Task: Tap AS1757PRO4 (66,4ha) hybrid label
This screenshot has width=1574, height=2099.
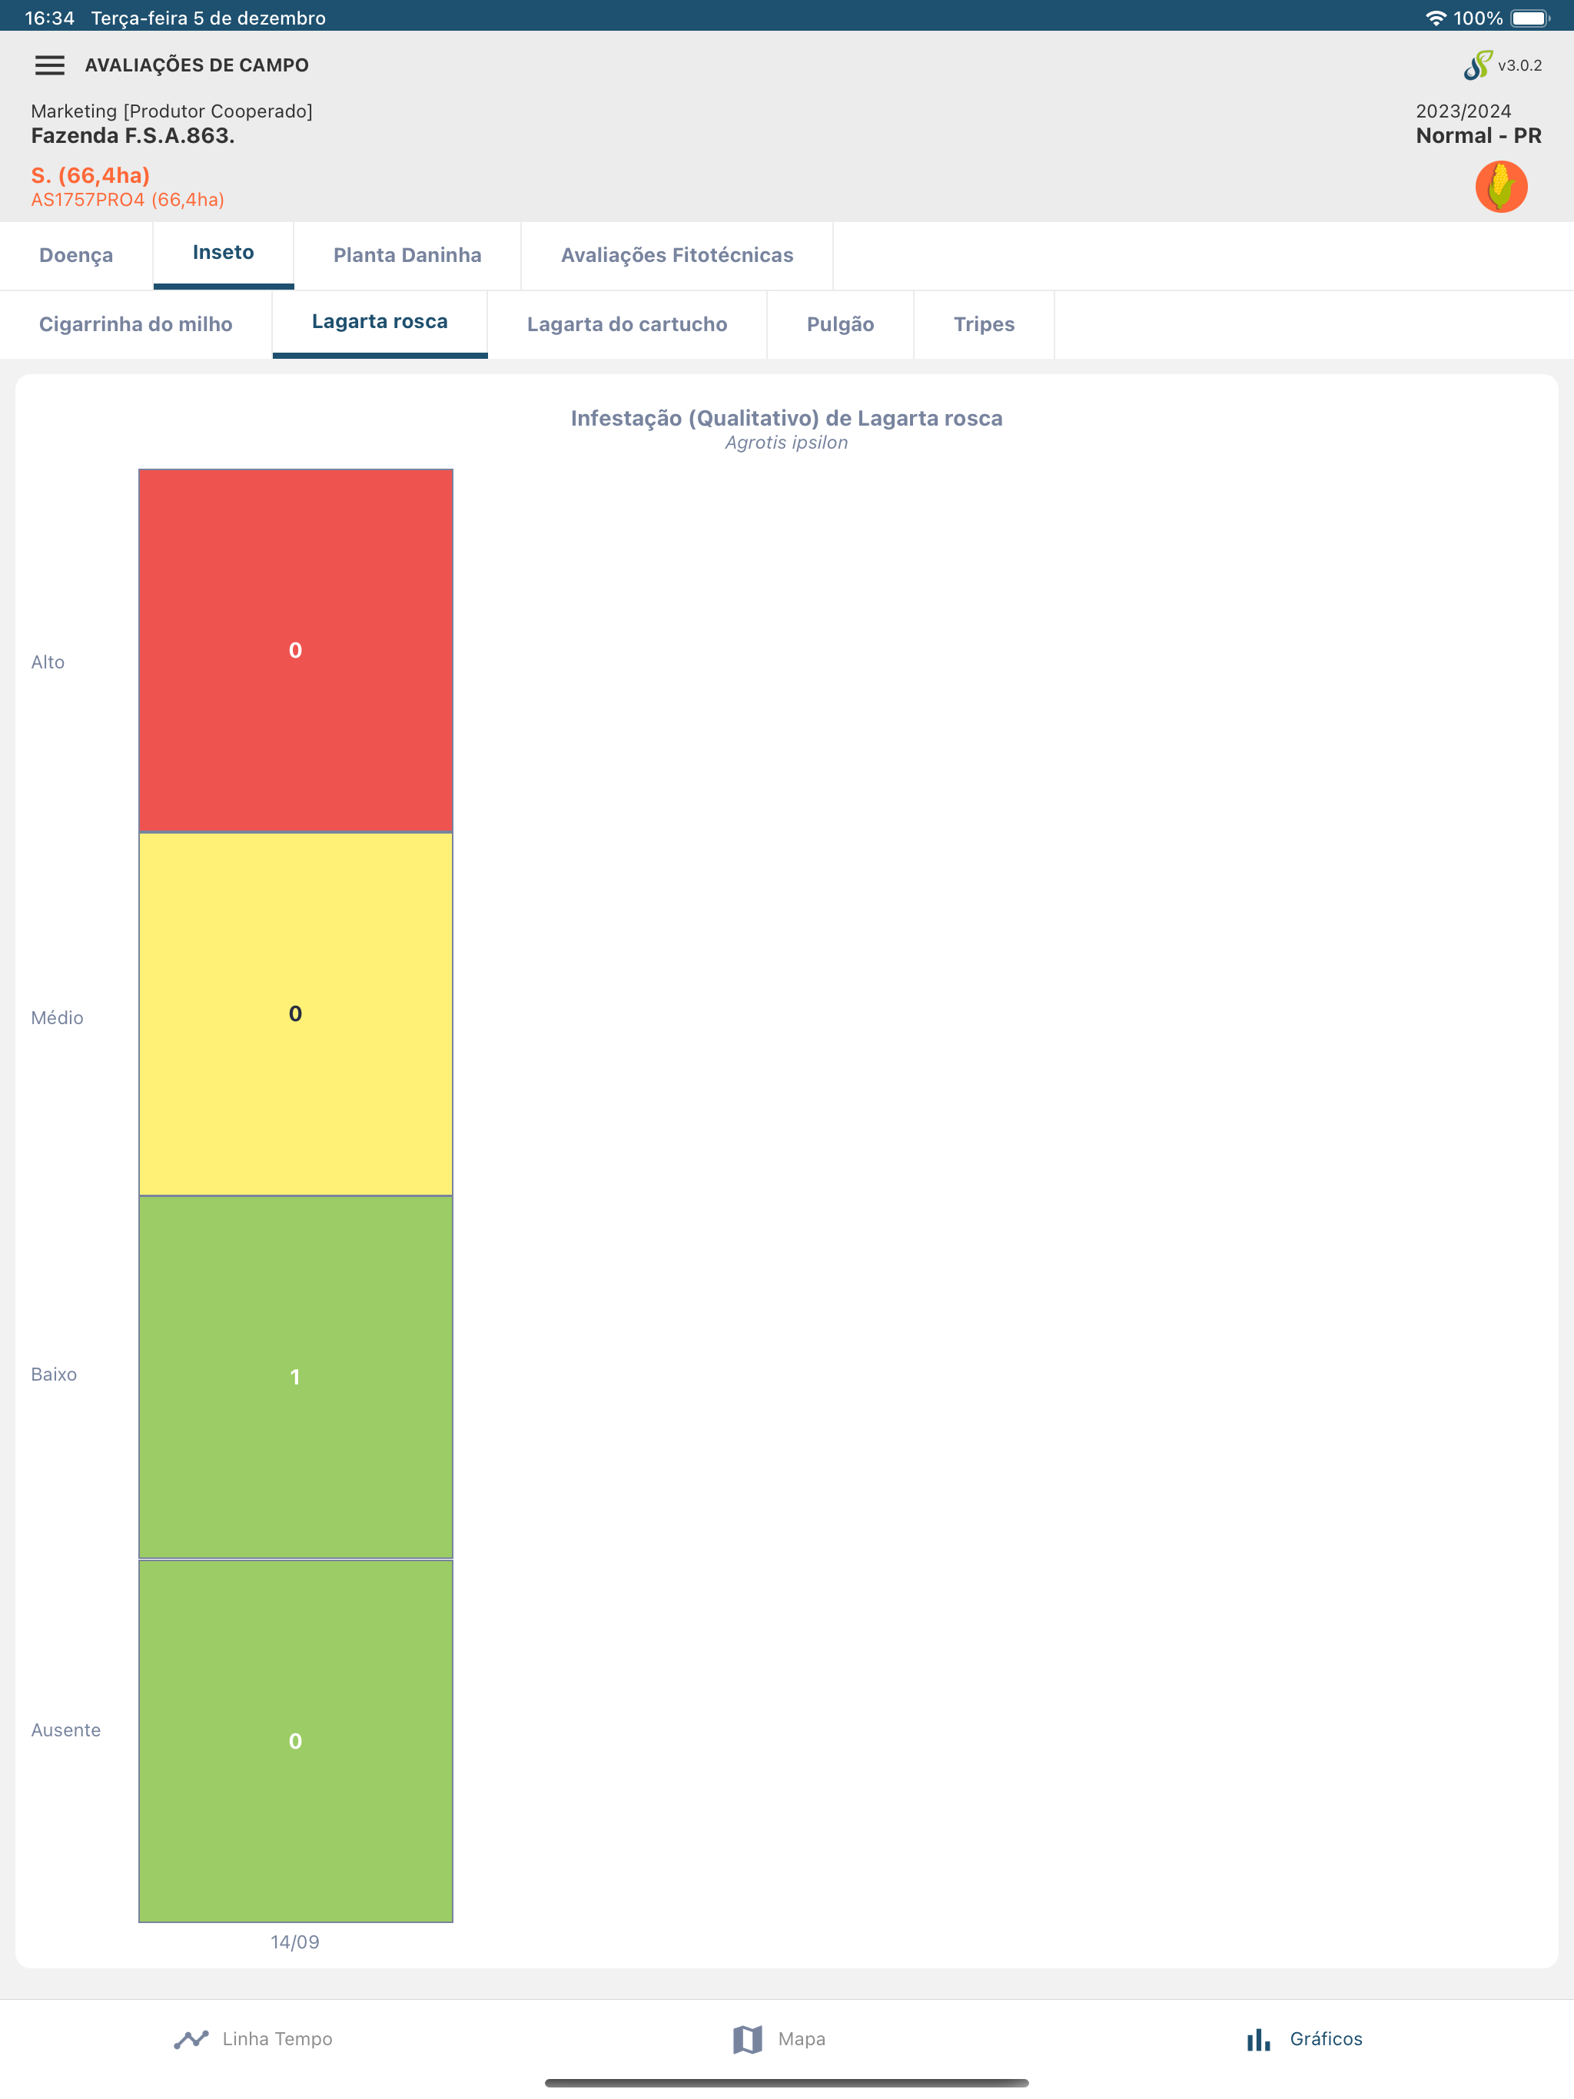Action: tap(128, 201)
